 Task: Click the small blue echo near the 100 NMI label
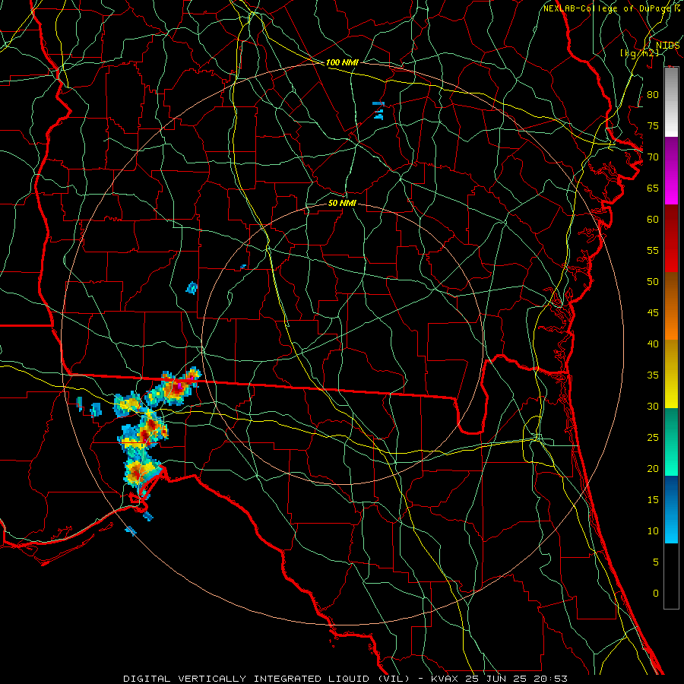tap(378, 110)
